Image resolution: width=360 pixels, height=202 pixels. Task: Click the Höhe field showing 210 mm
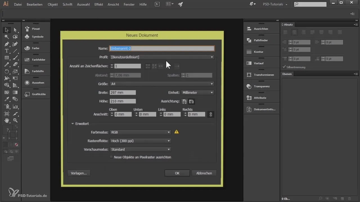click(123, 101)
